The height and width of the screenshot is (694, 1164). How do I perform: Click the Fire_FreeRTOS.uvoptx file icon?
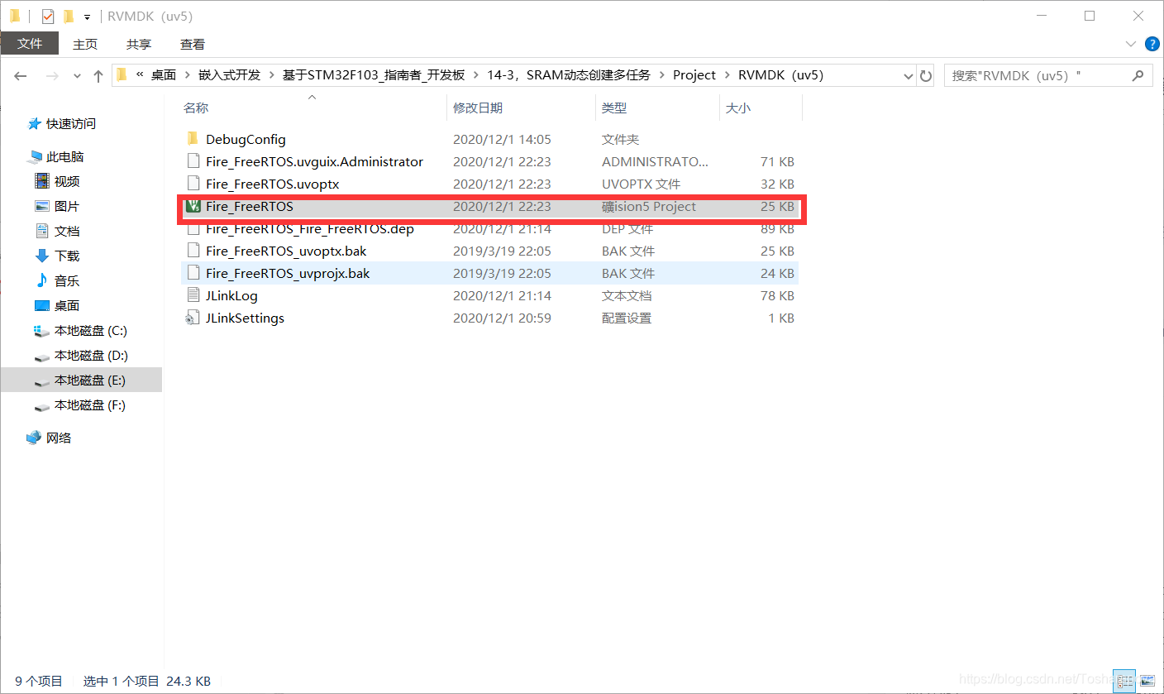pos(193,184)
